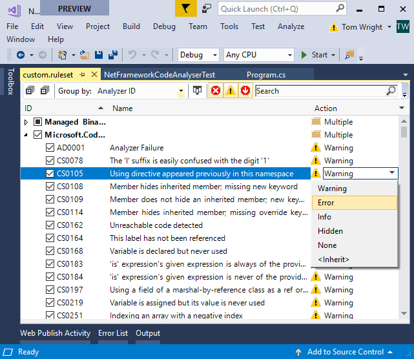Open the Error List panel tab
Screen dimensions: 414x359
(113, 333)
